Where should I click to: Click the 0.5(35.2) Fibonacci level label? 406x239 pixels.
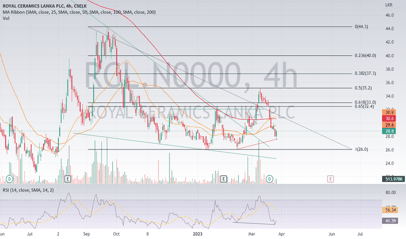[x=363, y=88]
